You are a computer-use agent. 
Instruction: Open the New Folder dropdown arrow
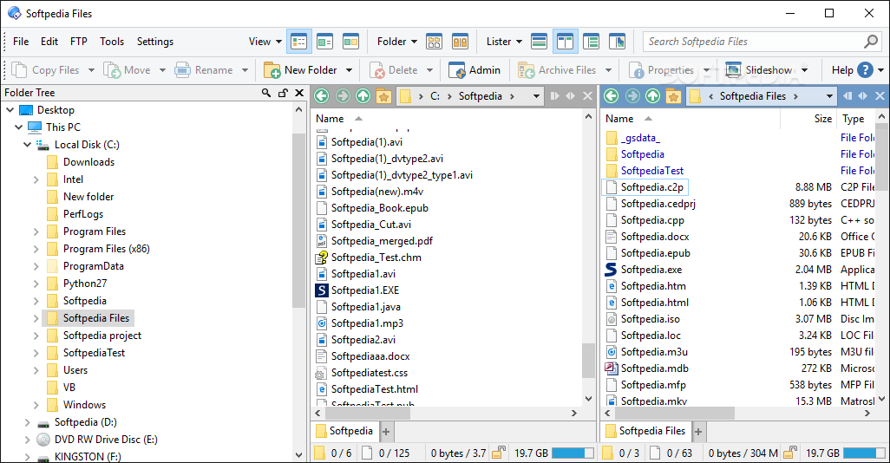(x=349, y=70)
